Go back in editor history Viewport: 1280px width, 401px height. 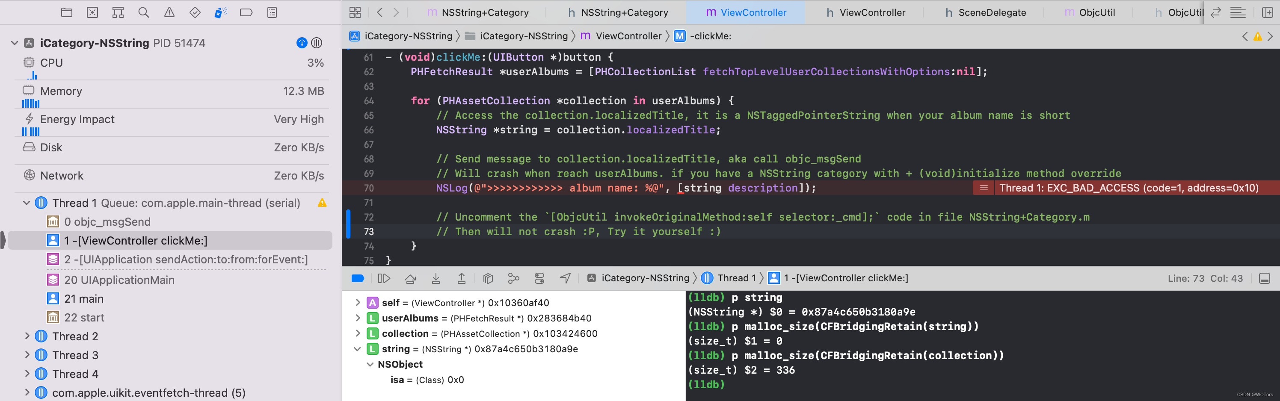click(x=379, y=12)
